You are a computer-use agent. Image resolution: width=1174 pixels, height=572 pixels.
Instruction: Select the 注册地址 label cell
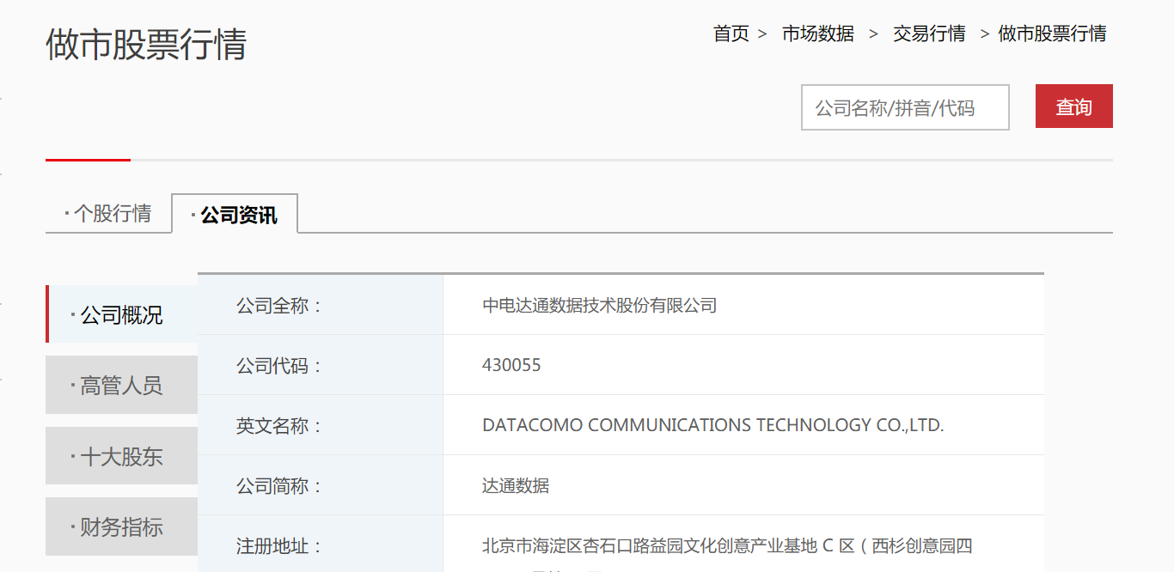(x=321, y=545)
